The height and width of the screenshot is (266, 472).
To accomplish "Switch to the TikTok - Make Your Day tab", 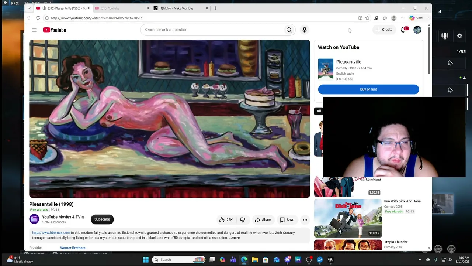I will click(x=180, y=8).
